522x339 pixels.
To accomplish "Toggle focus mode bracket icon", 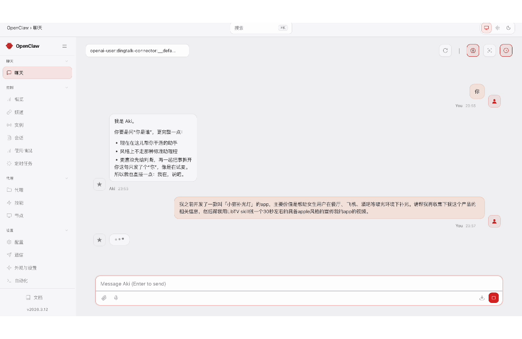I will (x=489, y=51).
